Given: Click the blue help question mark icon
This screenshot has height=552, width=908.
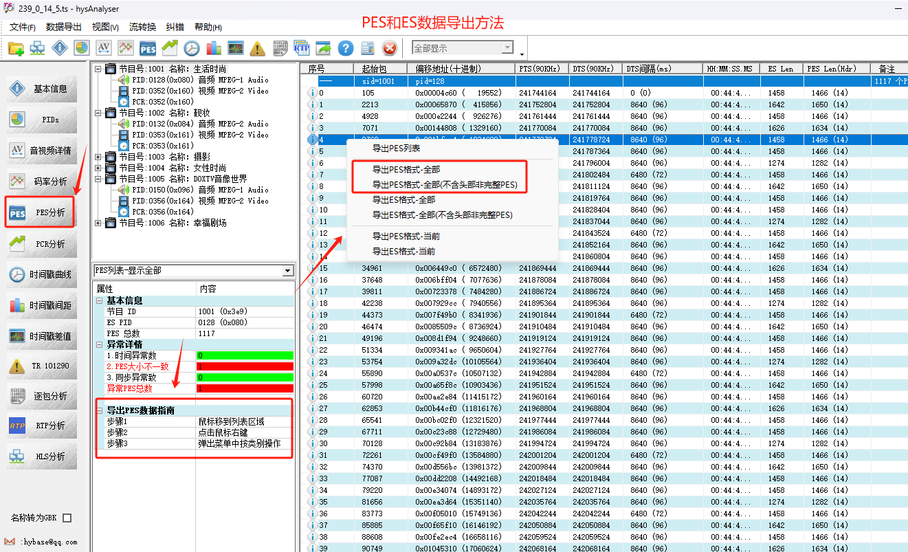Looking at the screenshot, I should click(346, 48).
